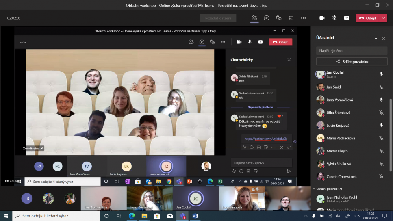
Task: Open more actions in main toolbar
Action: click(x=303, y=18)
